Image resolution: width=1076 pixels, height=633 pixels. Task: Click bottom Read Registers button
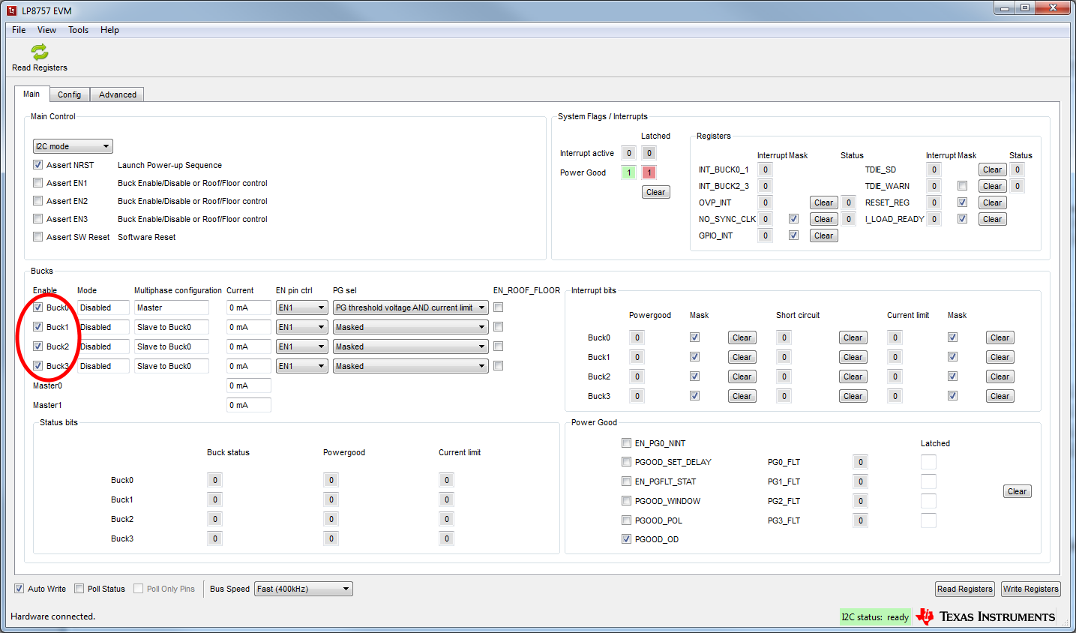tap(965, 589)
